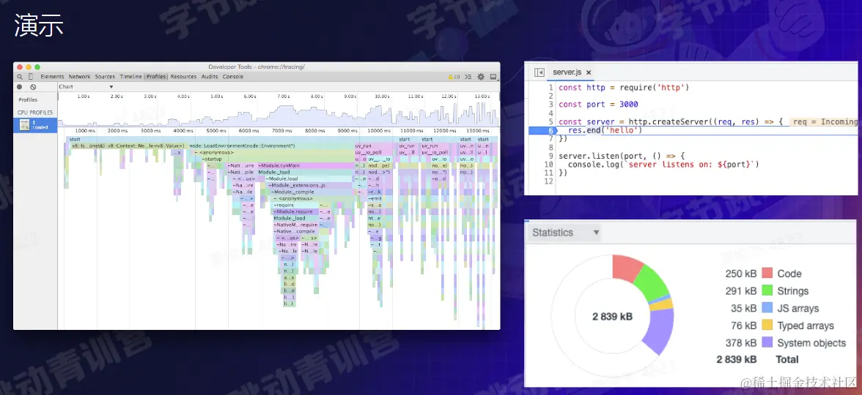862x395 pixels.
Task: Click the 10.00 s overview timeline marker
Action: tap(381, 97)
